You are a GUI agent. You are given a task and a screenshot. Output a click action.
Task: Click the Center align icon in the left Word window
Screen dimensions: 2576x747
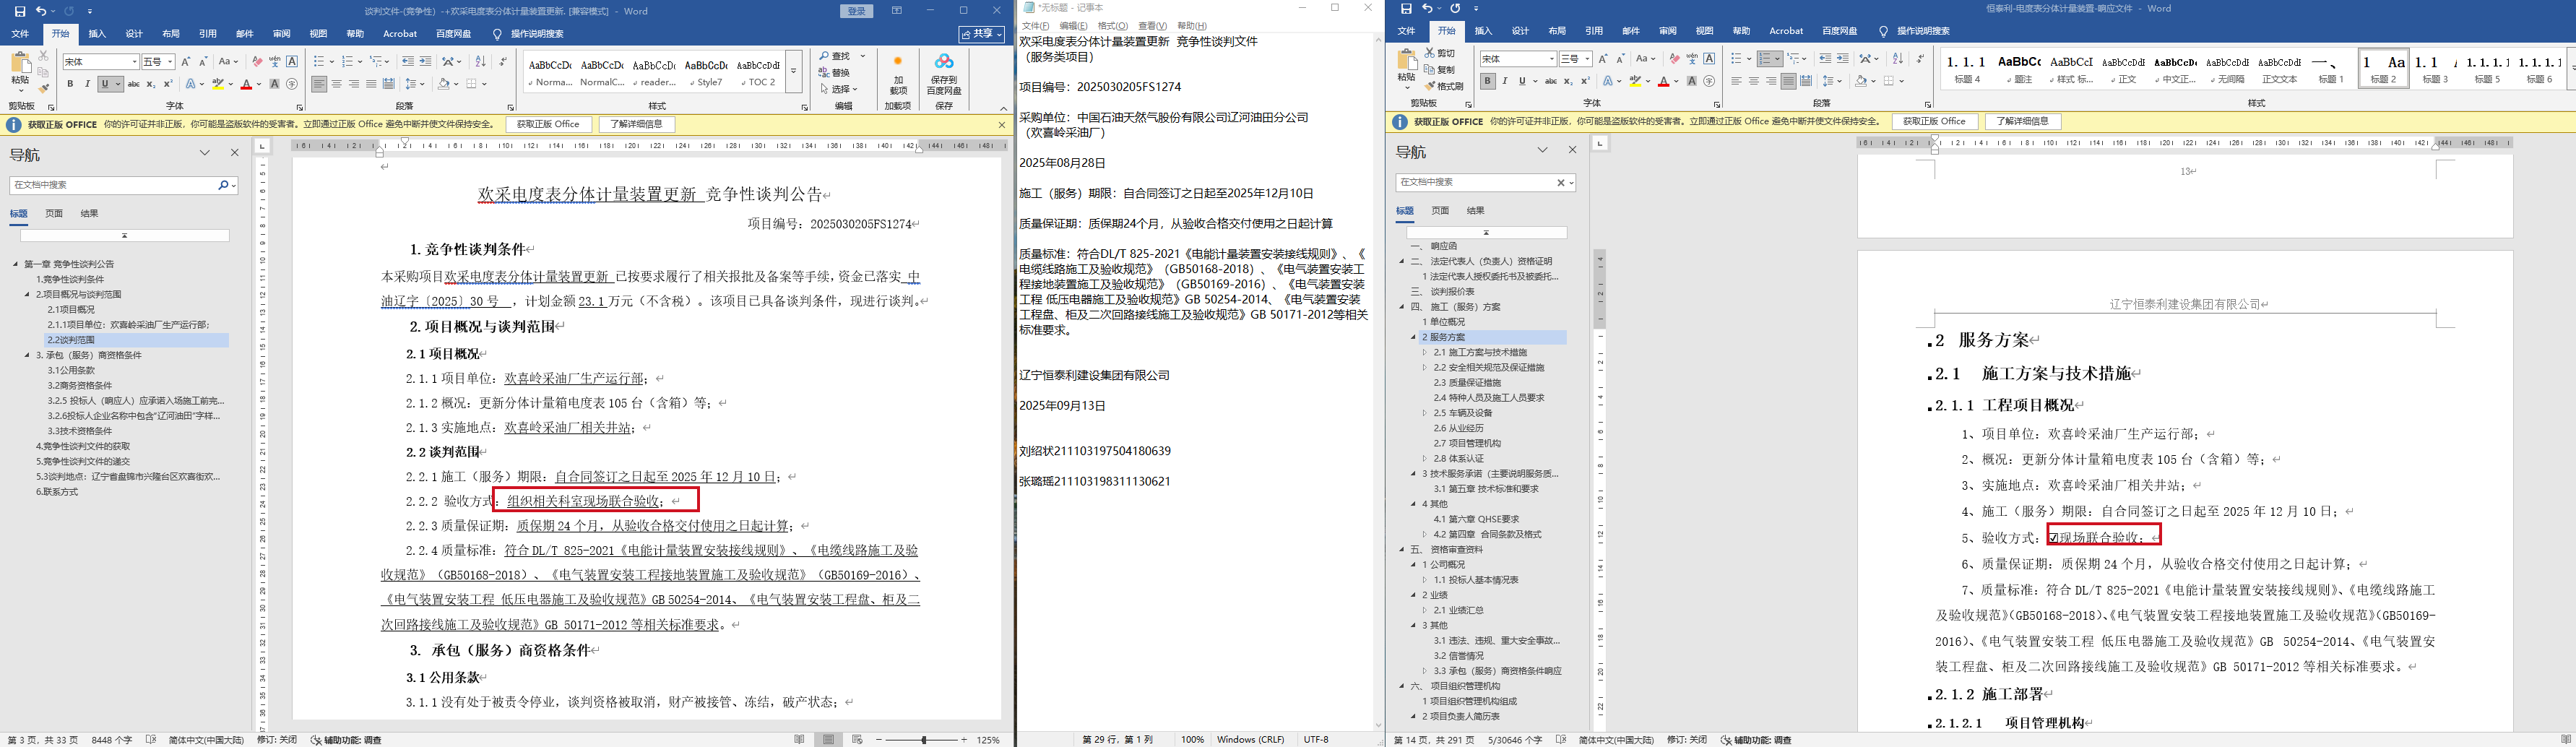click(336, 84)
